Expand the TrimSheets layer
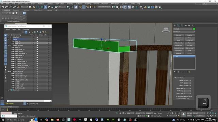This screenshot has height=122, width=218. click(8, 90)
